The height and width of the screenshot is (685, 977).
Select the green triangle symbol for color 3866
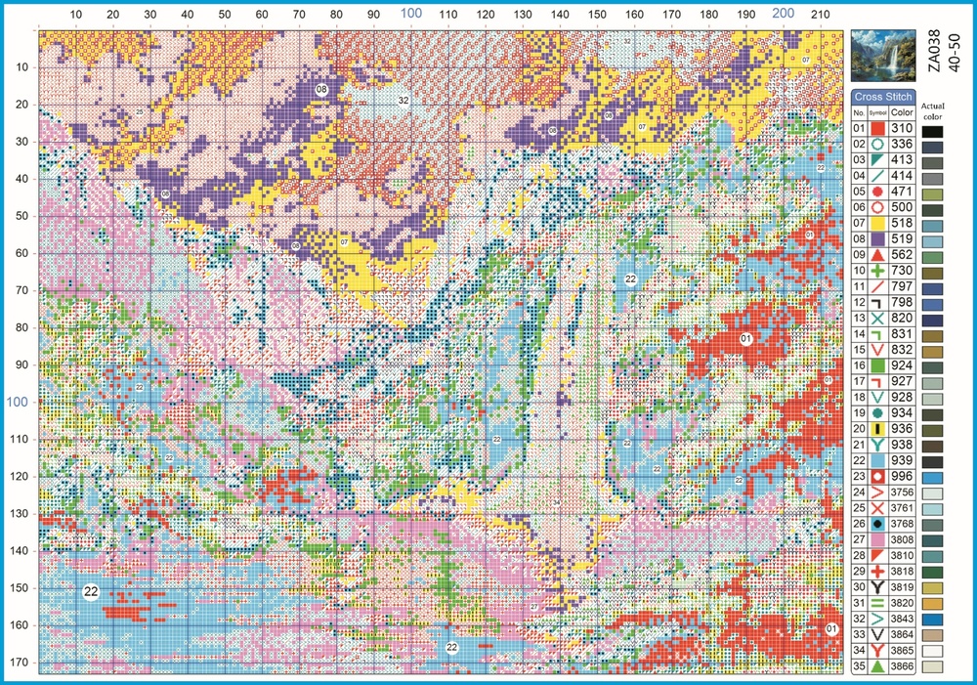coord(877,666)
